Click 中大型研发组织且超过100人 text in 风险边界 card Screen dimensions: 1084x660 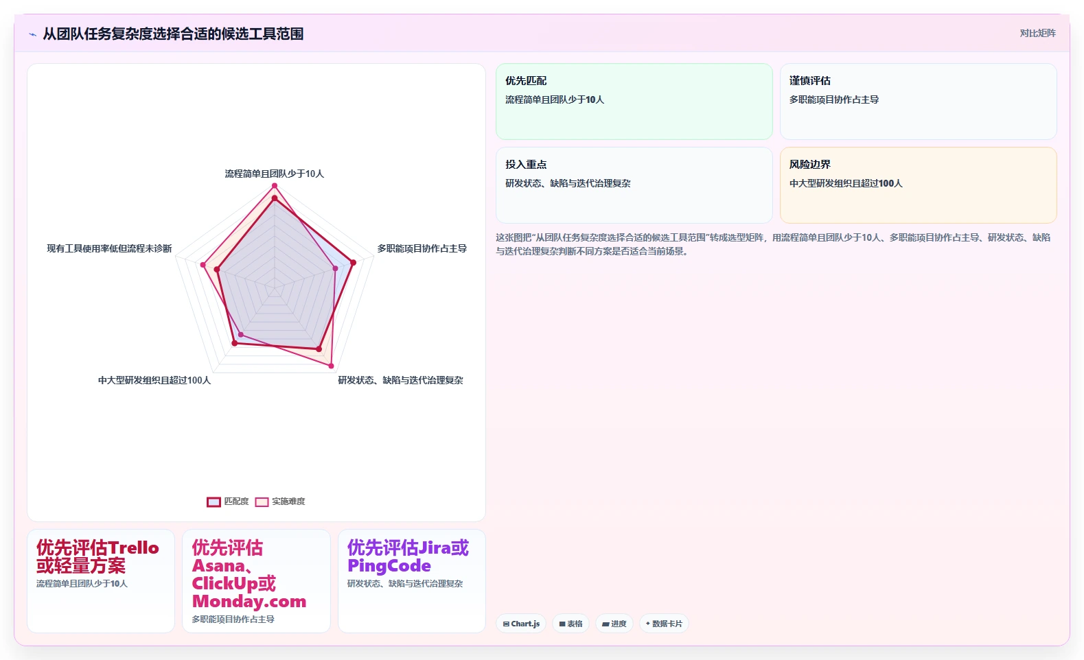tap(846, 183)
